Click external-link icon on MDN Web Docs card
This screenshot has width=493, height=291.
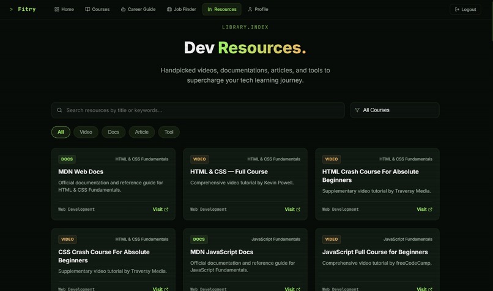(166, 210)
